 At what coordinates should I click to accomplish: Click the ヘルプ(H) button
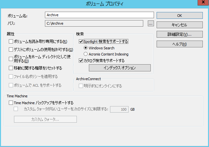point(179,44)
